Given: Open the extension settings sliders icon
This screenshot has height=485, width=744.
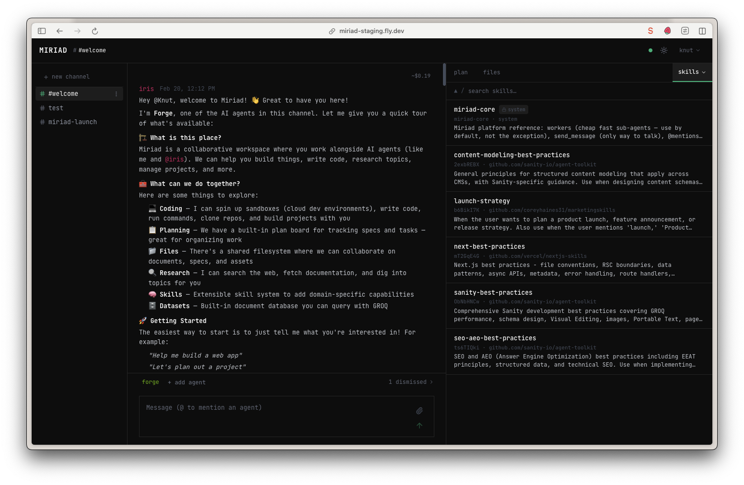Looking at the screenshot, I should pos(685,30).
